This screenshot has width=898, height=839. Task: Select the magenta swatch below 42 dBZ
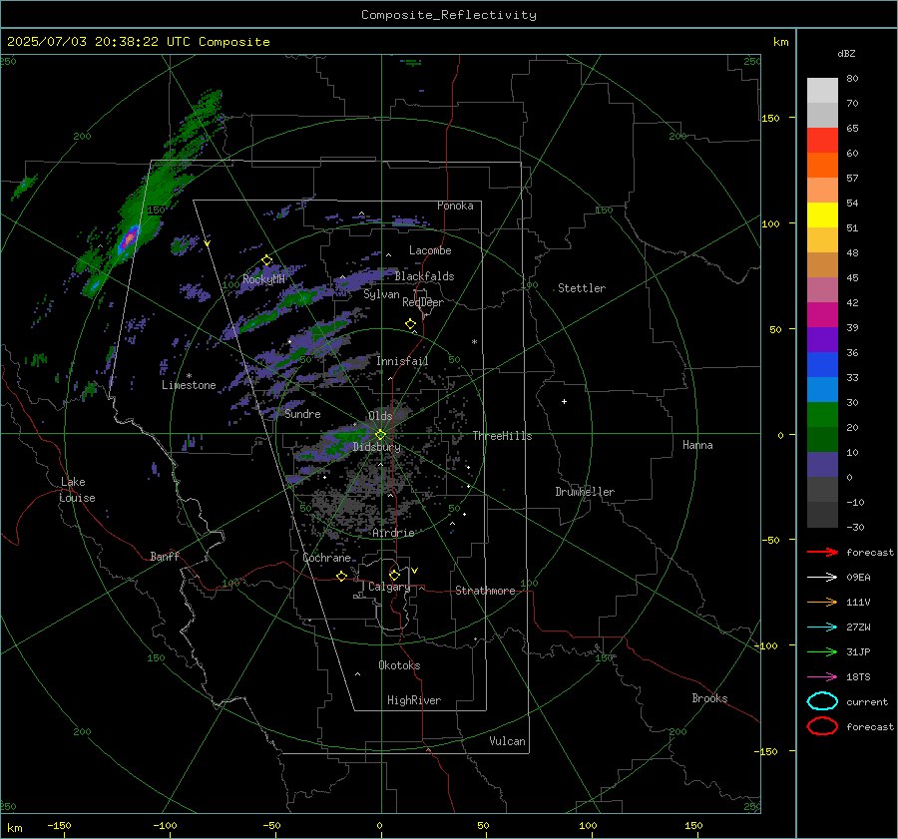pos(822,315)
